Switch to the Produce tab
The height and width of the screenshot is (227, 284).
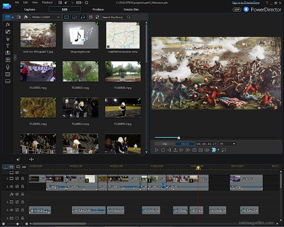(98, 9)
